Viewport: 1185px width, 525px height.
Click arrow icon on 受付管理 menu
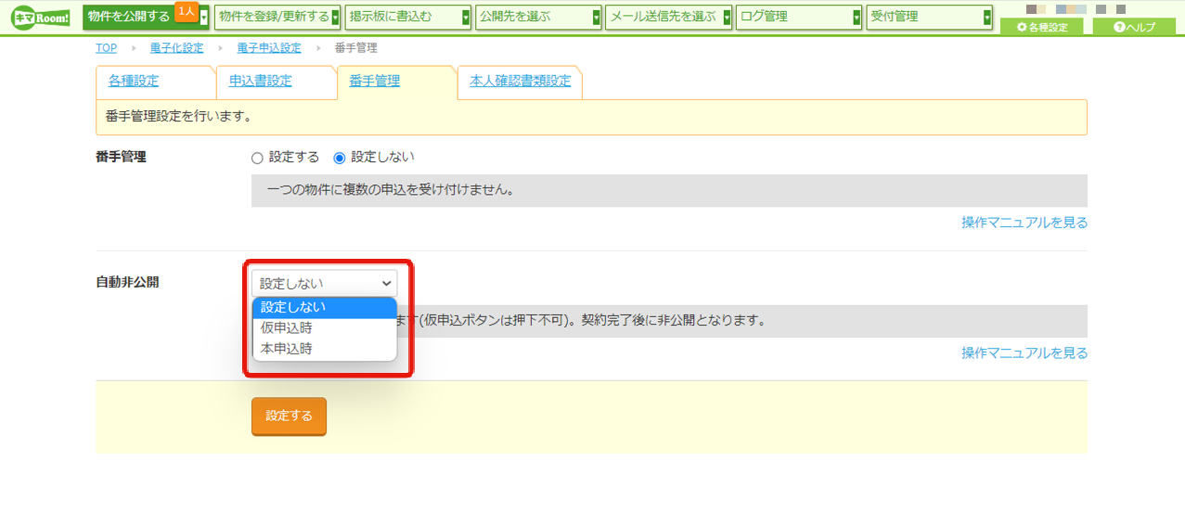coord(986,19)
